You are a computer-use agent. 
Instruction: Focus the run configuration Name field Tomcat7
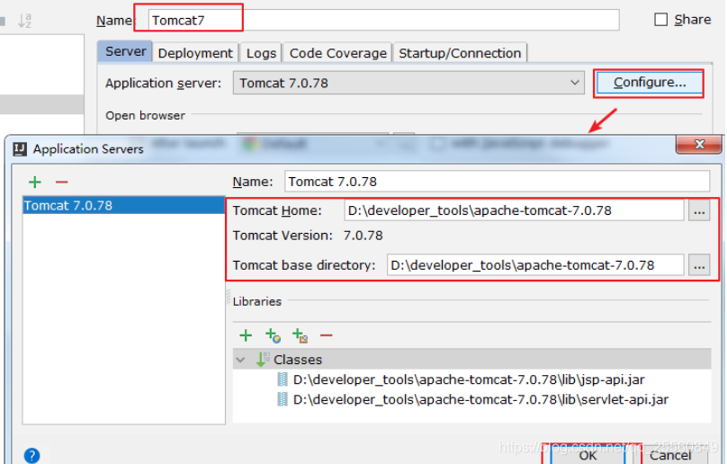coord(383,20)
